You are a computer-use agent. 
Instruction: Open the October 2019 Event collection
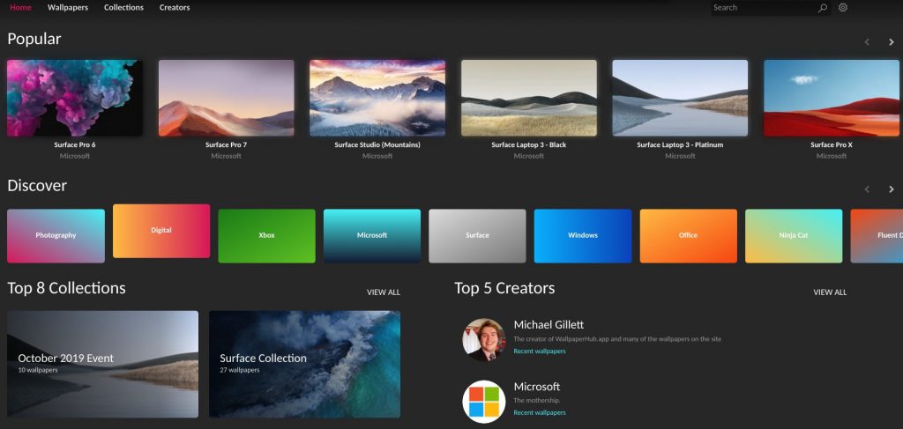click(102, 364)
